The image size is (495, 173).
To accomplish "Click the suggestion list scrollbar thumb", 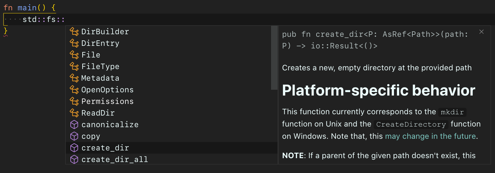I will tap(274, 57).
